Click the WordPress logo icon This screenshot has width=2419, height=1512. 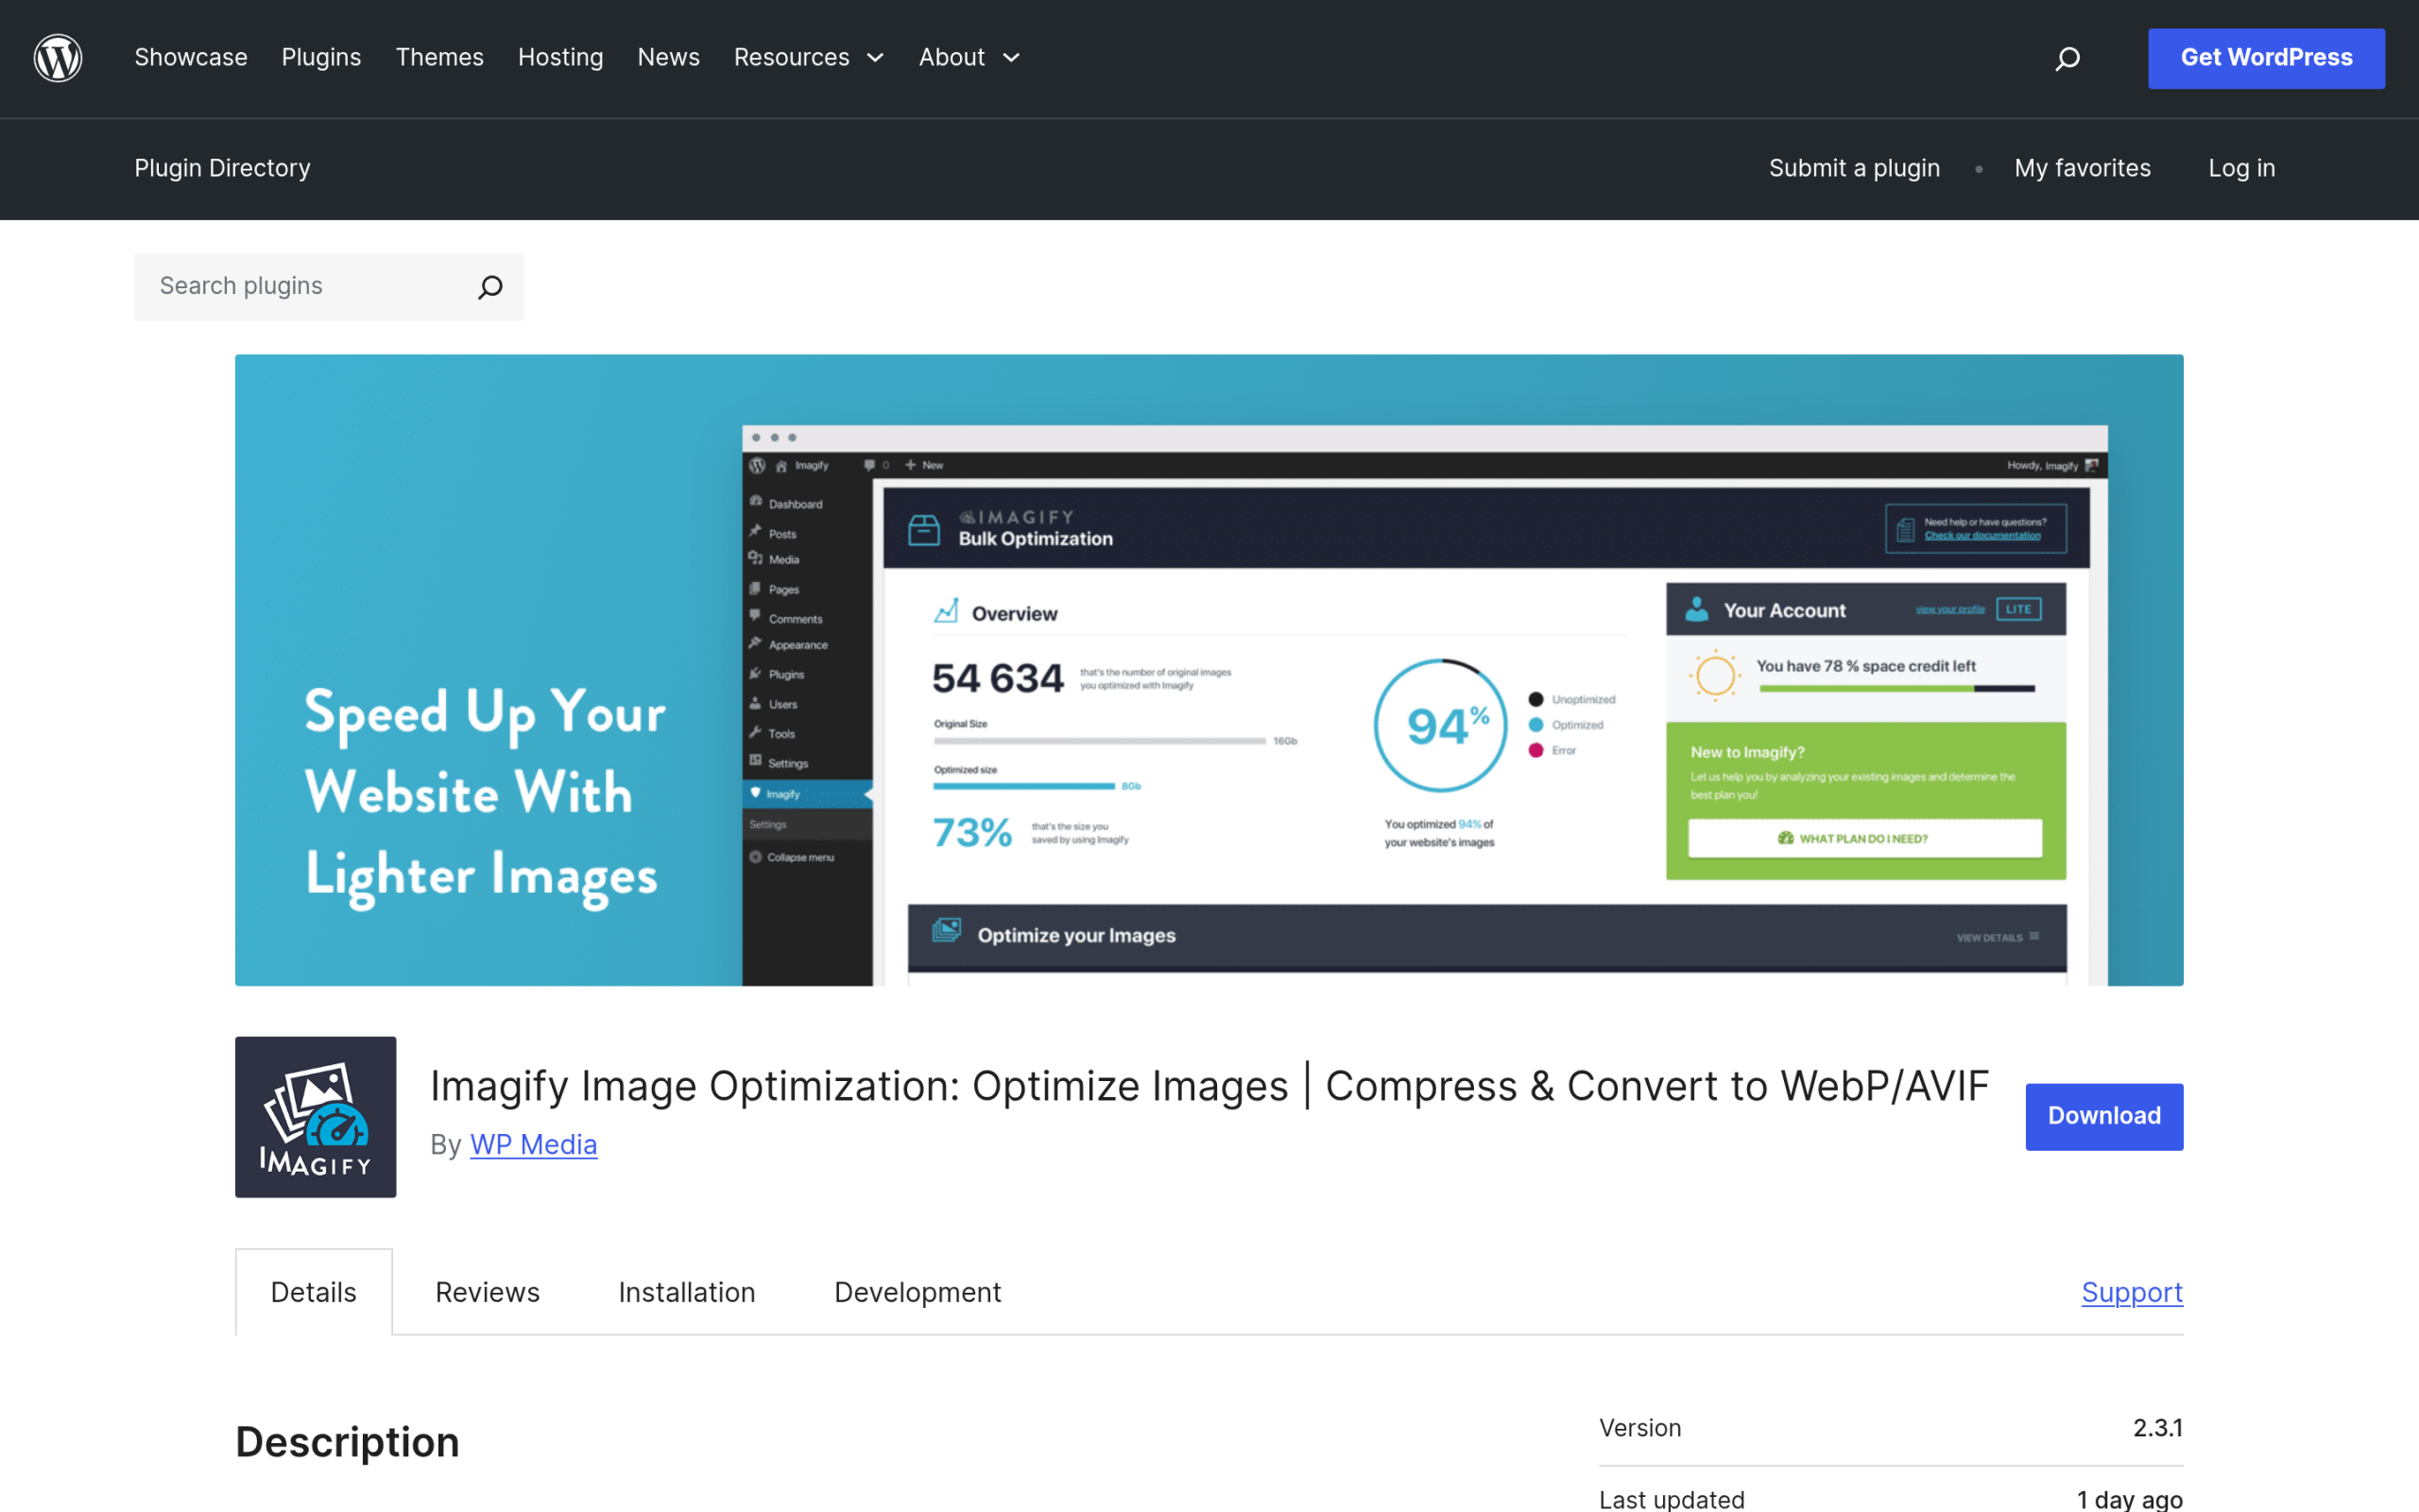(58, 58)
